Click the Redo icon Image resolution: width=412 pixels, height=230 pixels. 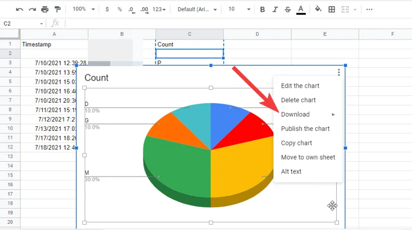pyautogui.click(x=32, y=10)
